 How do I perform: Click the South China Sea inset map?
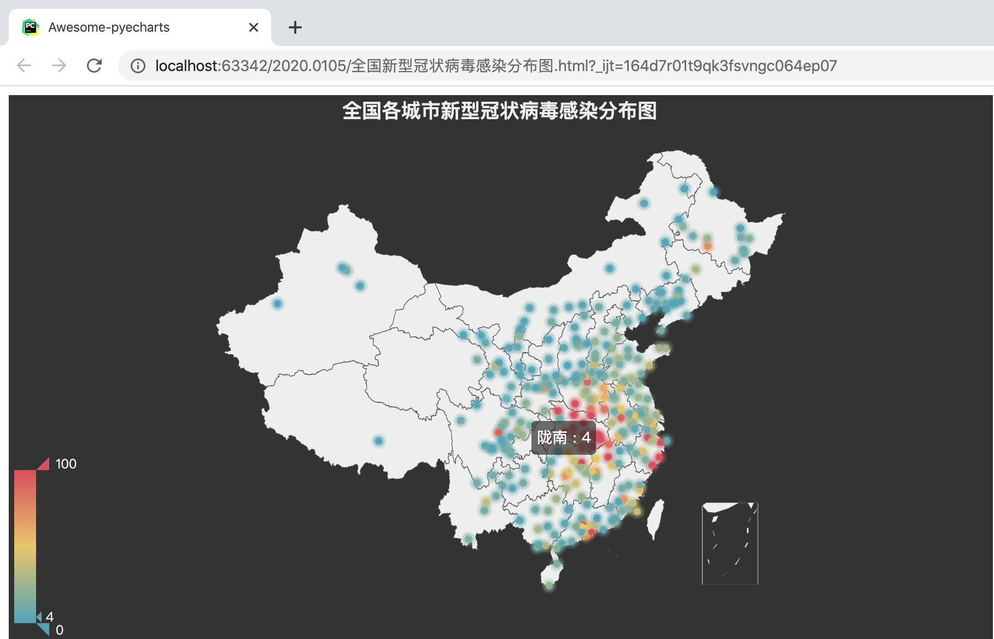click(730, 543)
